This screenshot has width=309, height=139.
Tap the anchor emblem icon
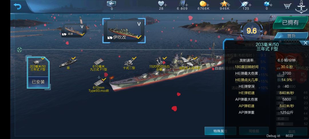point(301,7)
